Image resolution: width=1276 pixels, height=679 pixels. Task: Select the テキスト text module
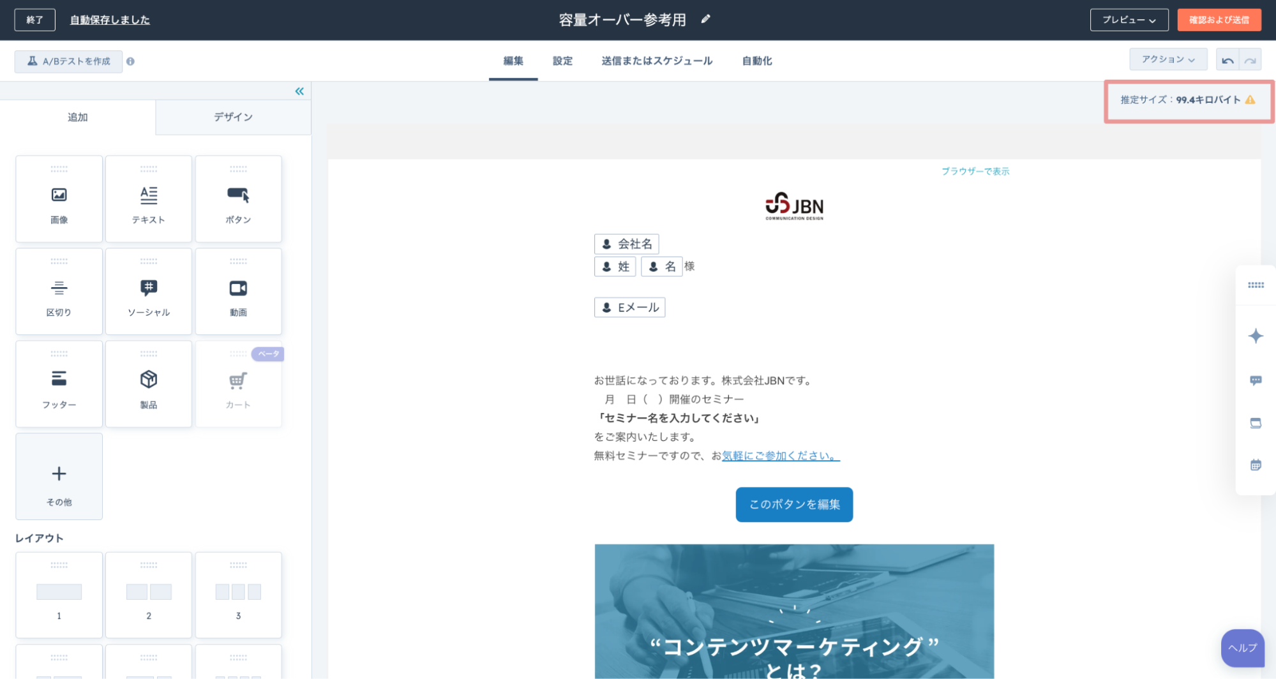[x=149, y=199]
